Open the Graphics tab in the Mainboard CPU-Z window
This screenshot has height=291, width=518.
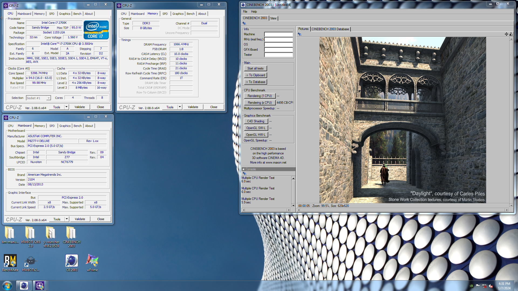(x=65, y=126)
